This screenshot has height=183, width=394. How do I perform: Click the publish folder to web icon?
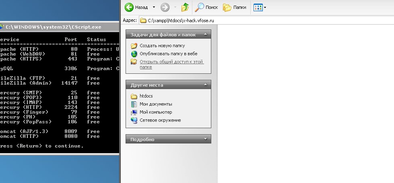134,54
